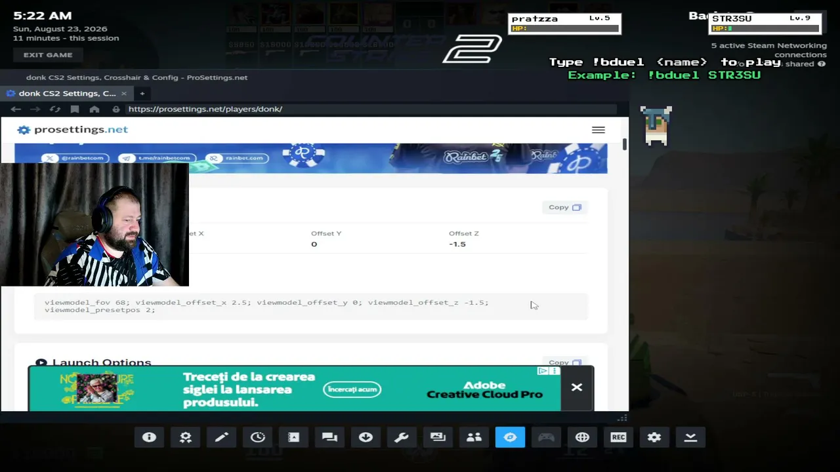Viewport: 840px width, 472px height.
Task: Click the padlock icon beside the URL
Action: coord(116,109)
